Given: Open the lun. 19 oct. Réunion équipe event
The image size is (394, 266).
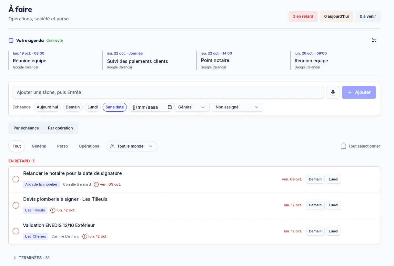Looking at the screenshot, I should [54, 60].
